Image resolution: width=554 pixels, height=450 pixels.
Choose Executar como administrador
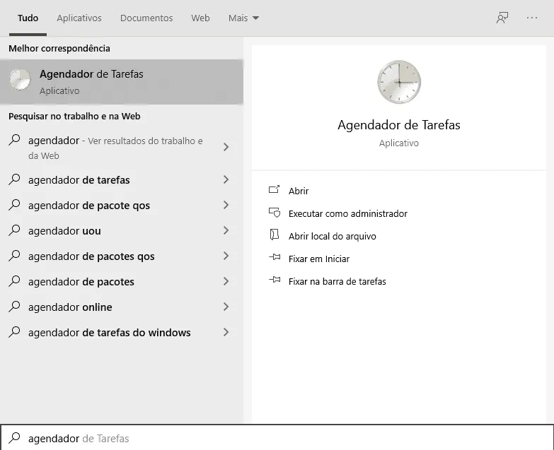[348, 213]
